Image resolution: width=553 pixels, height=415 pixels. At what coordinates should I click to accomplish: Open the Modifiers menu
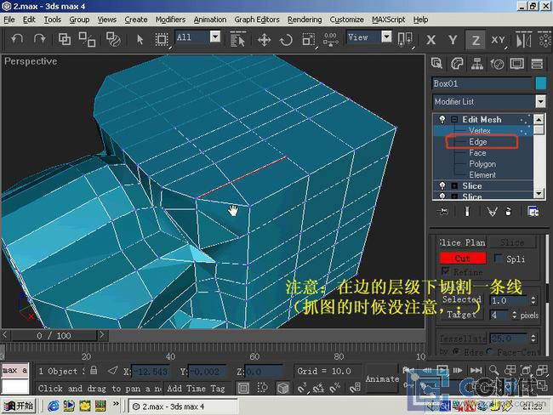click(x=170, y=20)
